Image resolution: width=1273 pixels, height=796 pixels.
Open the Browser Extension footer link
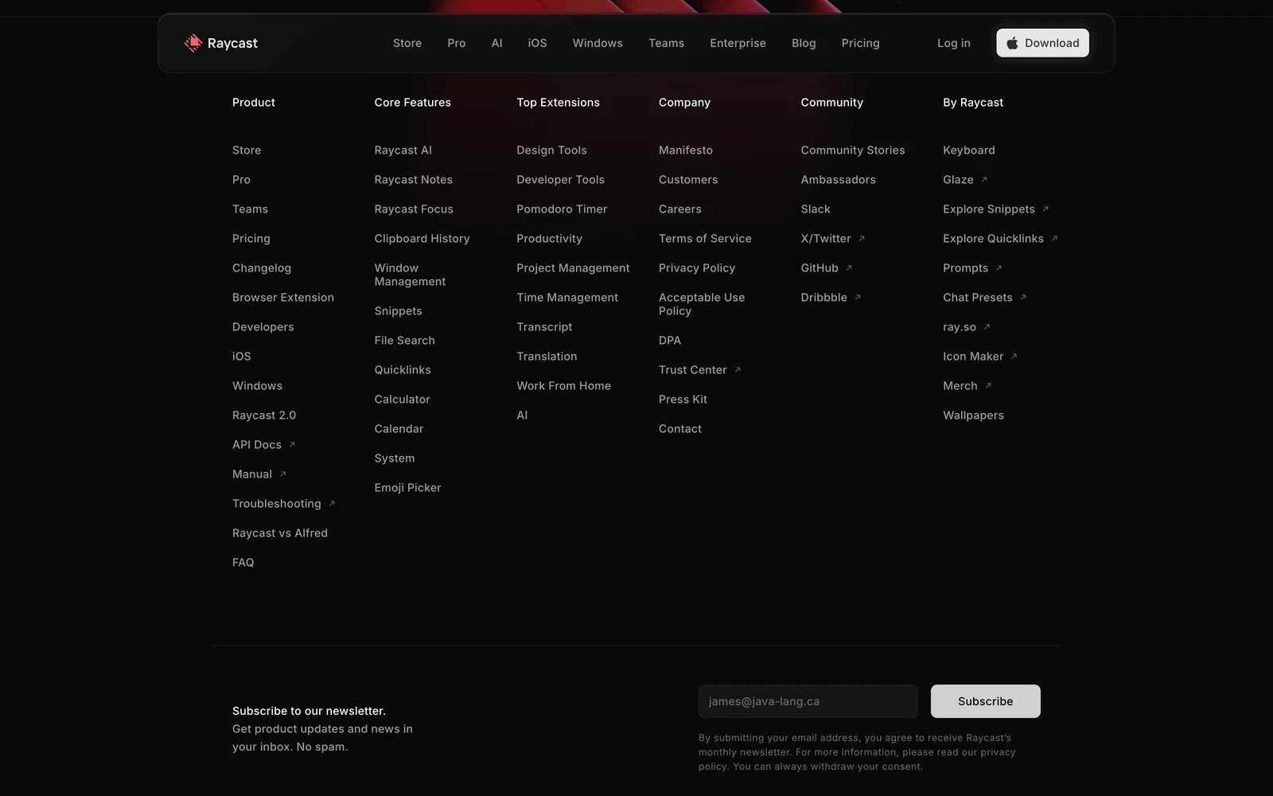(x=283, y=298)
